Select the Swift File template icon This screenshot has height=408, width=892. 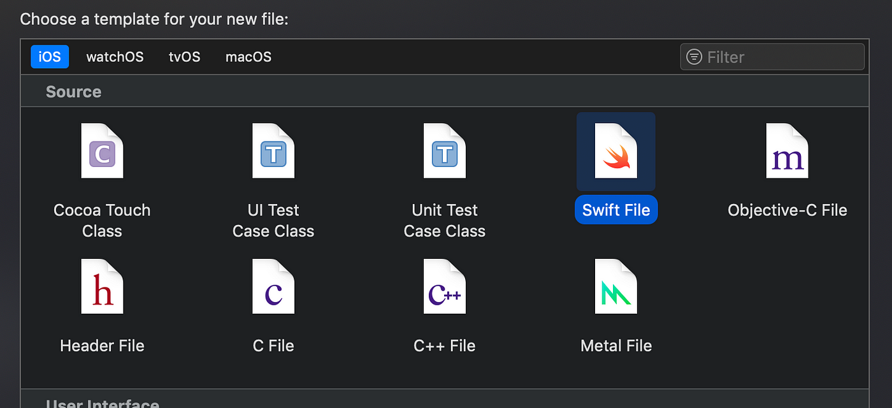tap(616, 151)
